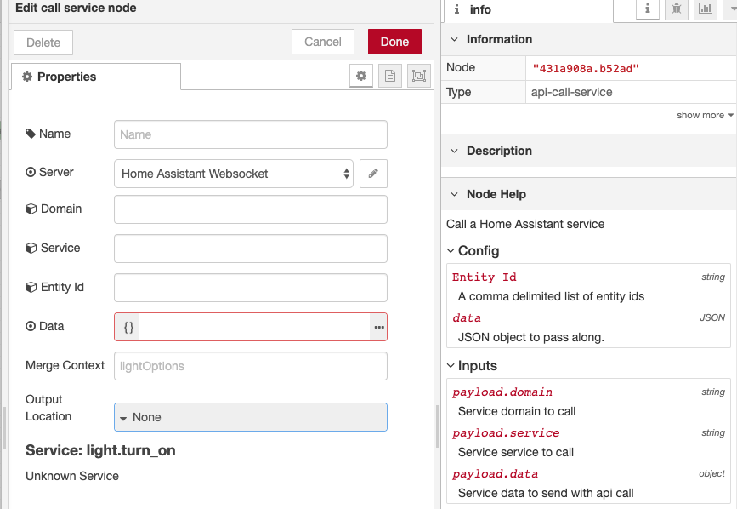The image size is (737, 509).
Task: Click the Done button
Action: 394,41
